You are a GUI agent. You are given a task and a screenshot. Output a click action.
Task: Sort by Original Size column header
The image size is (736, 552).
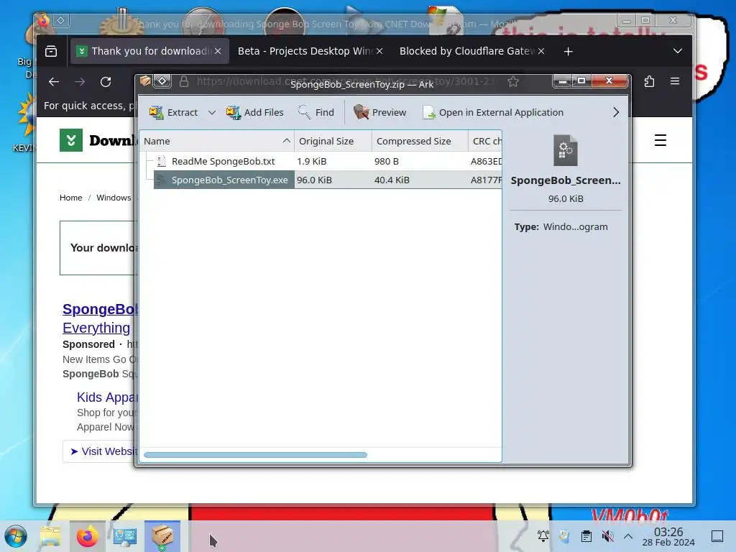333,141
